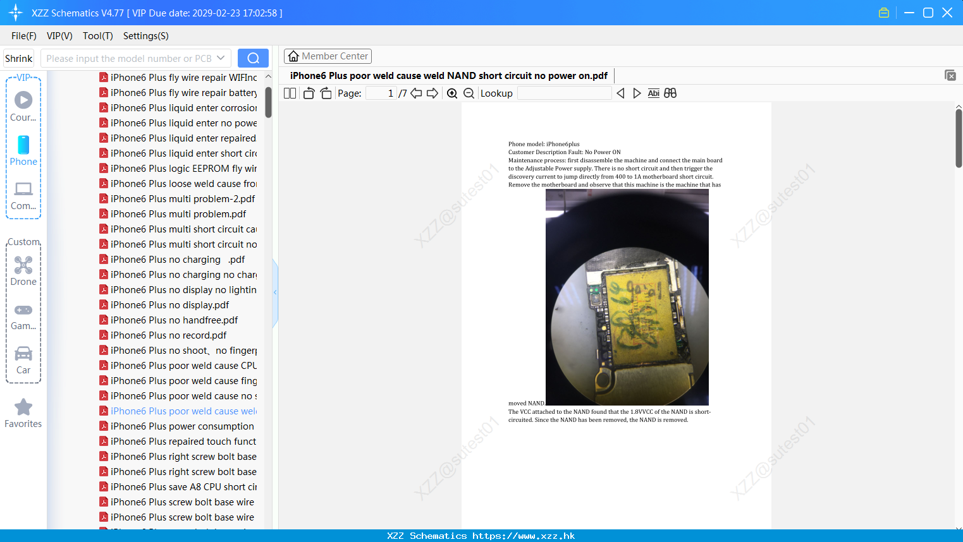Go to next page arrow

[x=432, y=93]
